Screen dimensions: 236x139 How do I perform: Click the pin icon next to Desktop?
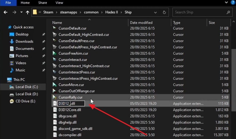44,34
